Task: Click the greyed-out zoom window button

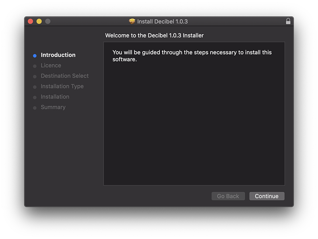Action: coord(48,21)
